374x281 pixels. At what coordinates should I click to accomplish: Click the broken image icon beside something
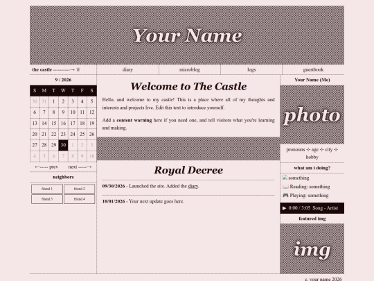tap(285, 178)
